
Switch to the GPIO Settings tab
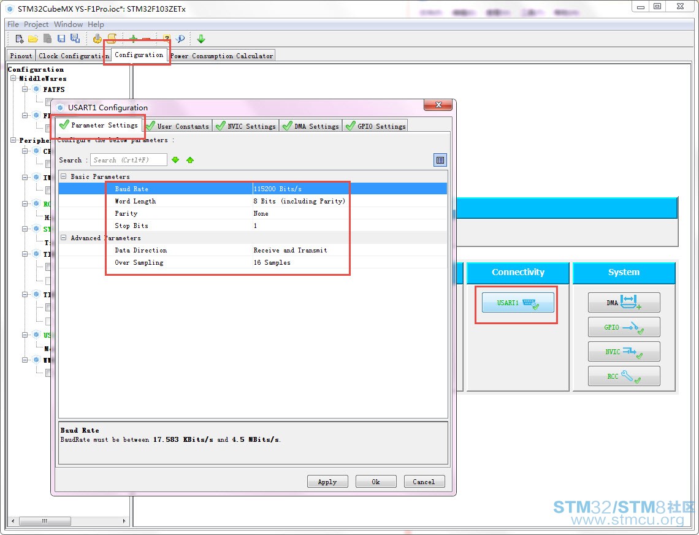click(x=375, y=126)
